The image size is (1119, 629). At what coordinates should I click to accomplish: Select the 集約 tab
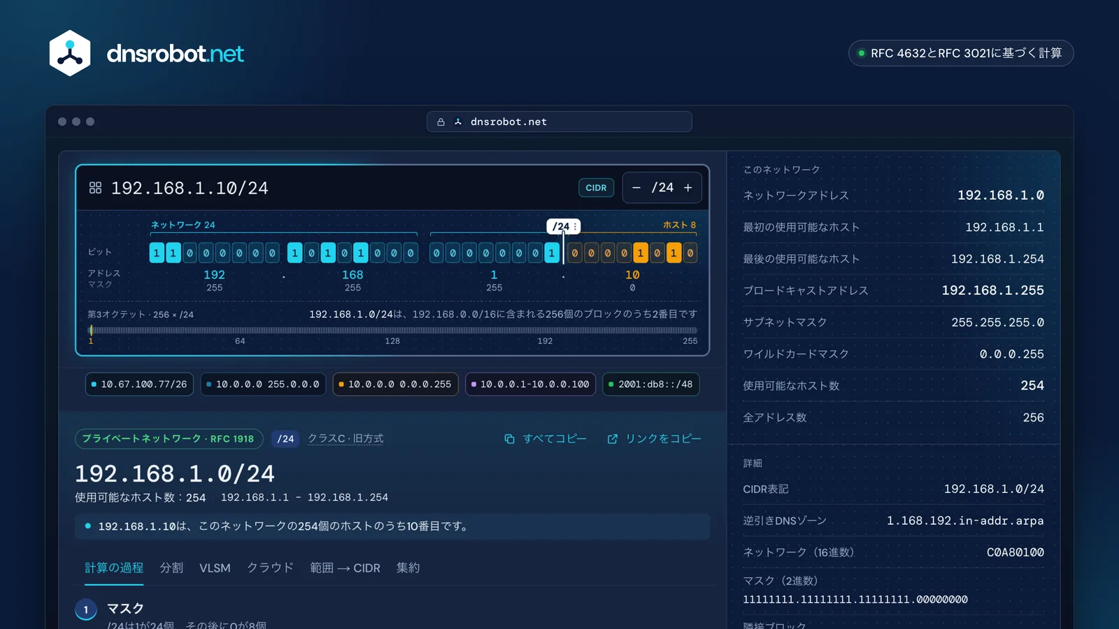pos(408,567)
